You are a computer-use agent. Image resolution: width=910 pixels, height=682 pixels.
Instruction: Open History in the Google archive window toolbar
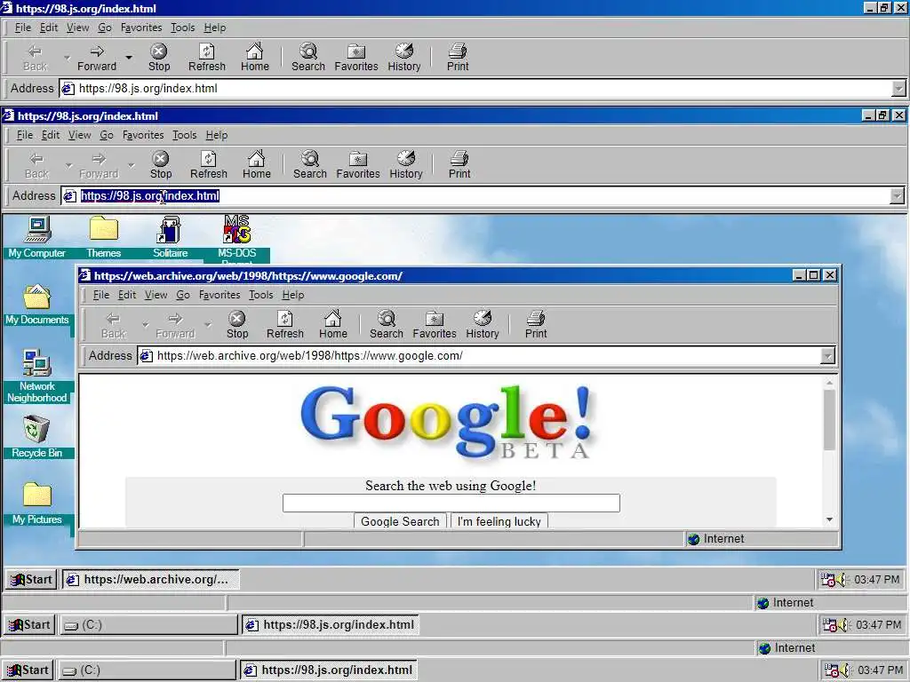483,325
